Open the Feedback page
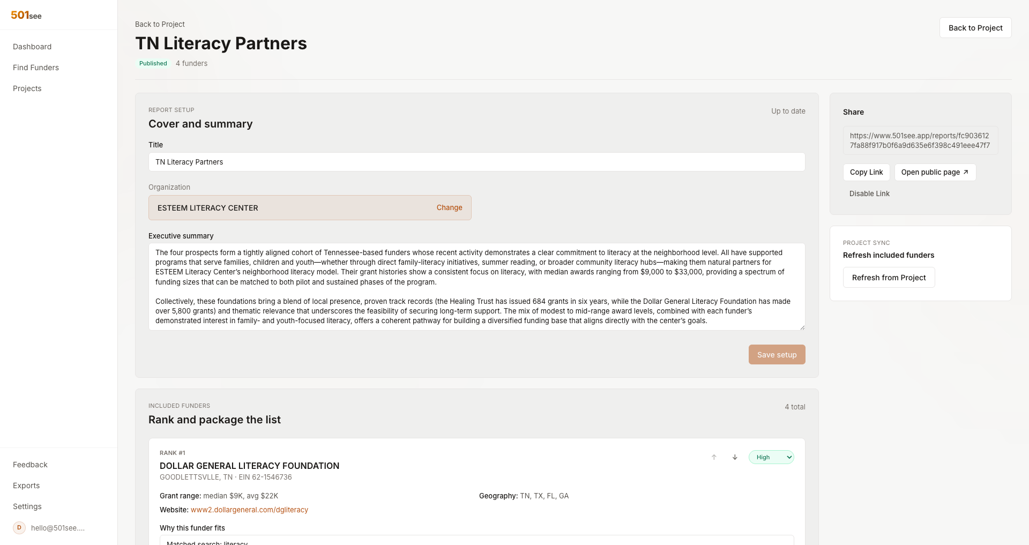Image resolution: width=1029 pixels, height=545 pixels. click(30, 465)
